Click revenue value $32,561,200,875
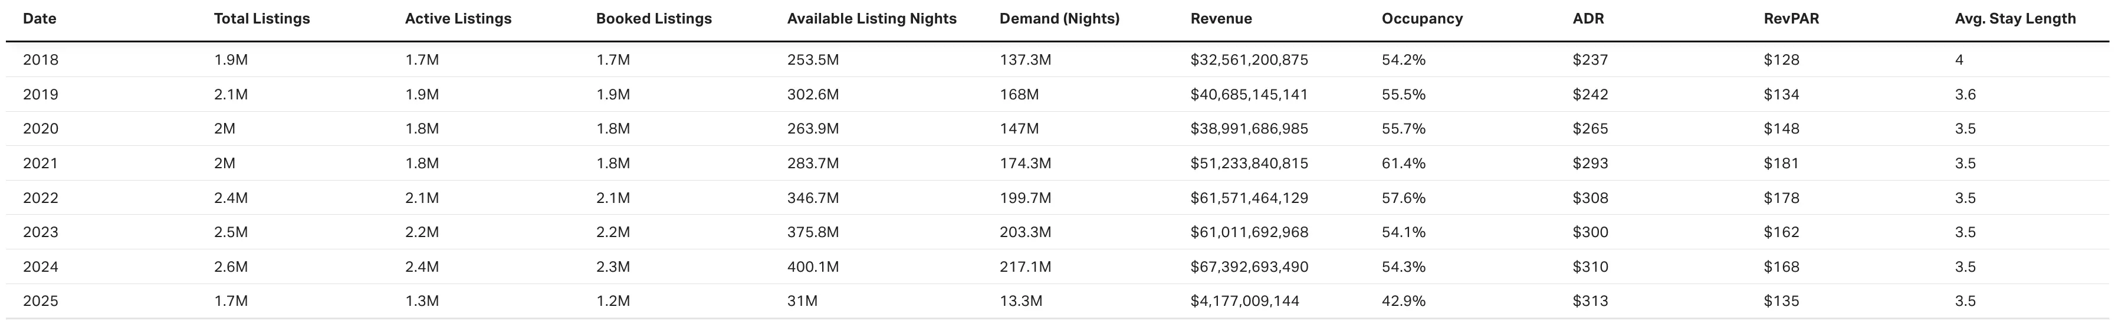Viewport: 2115px width, 320px height. pos(1250,60)
